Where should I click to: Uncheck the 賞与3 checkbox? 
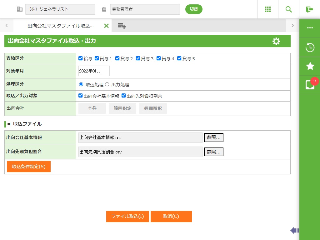138,58
